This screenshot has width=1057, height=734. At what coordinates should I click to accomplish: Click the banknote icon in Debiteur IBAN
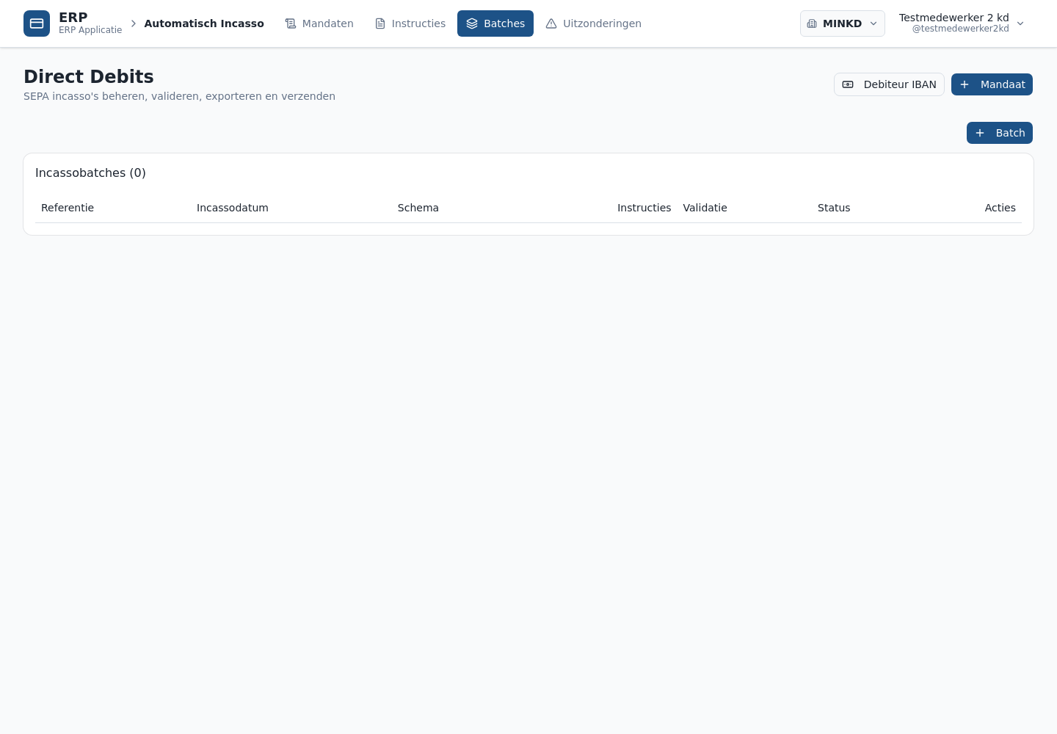click(848, 84)
